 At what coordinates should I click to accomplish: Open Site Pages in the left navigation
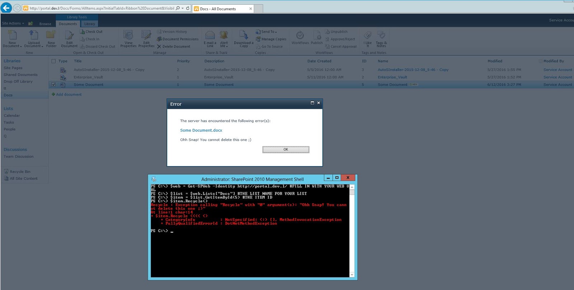click(x=13, y=68)
